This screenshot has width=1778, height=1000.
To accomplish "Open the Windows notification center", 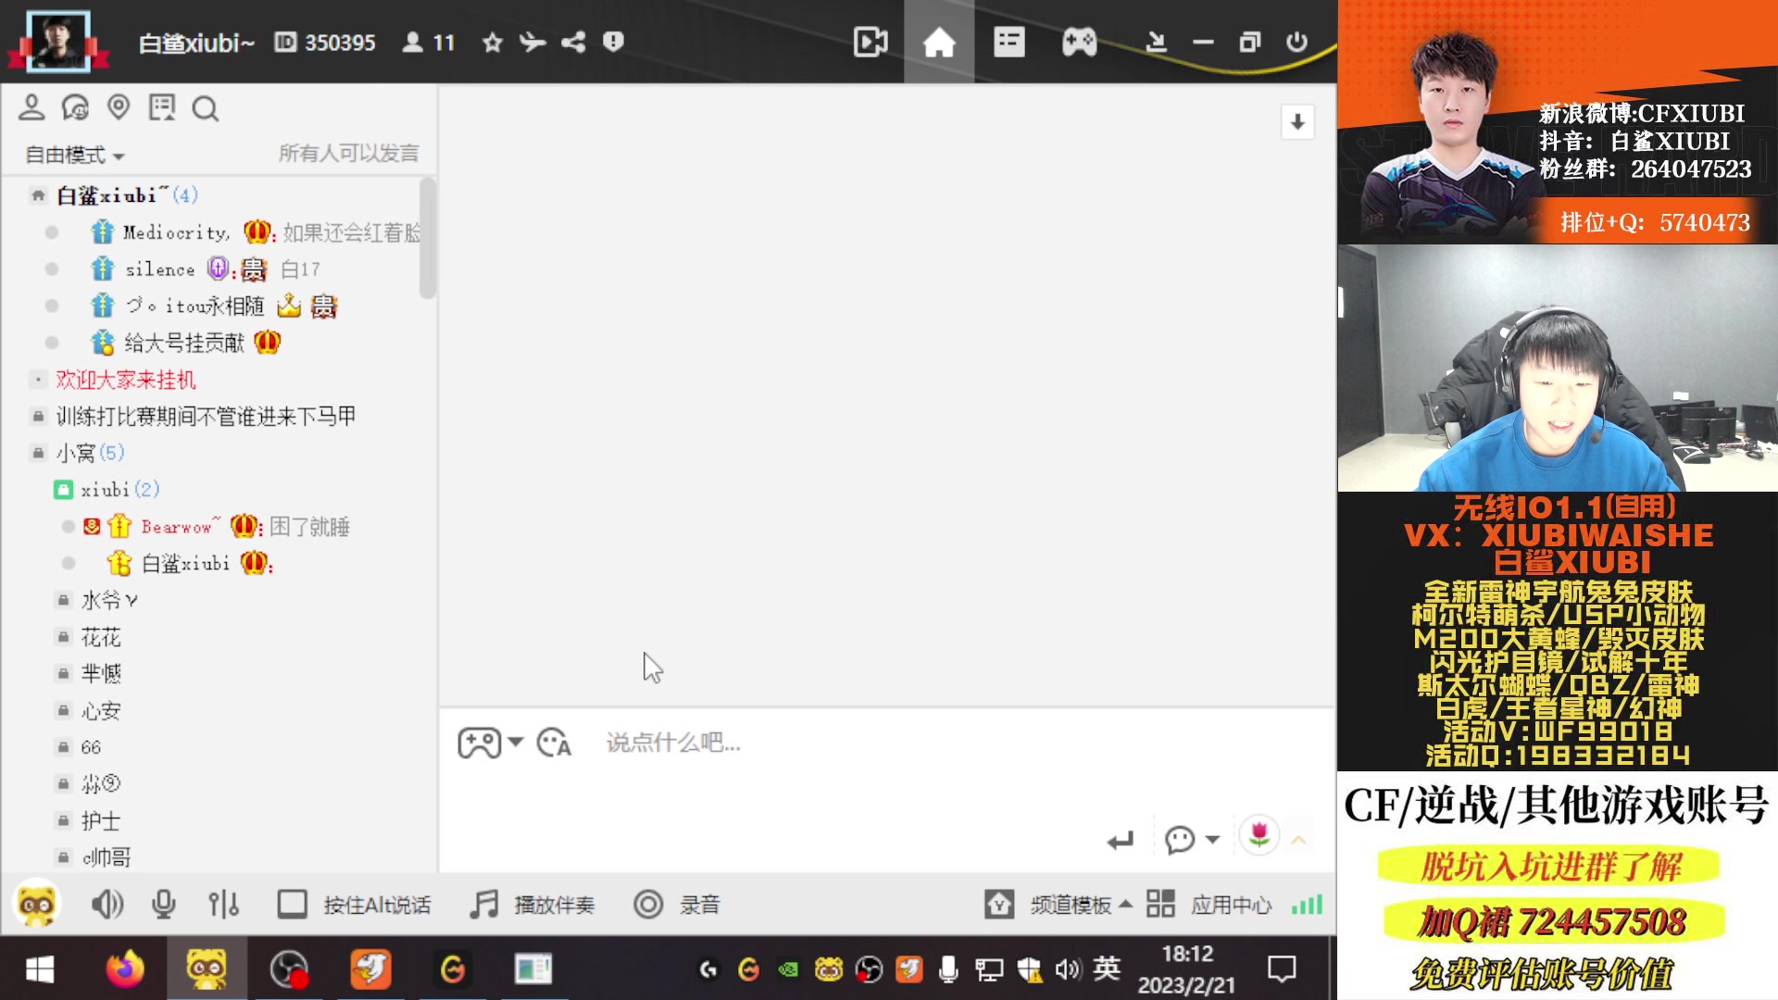I will tap(1282, 969).
